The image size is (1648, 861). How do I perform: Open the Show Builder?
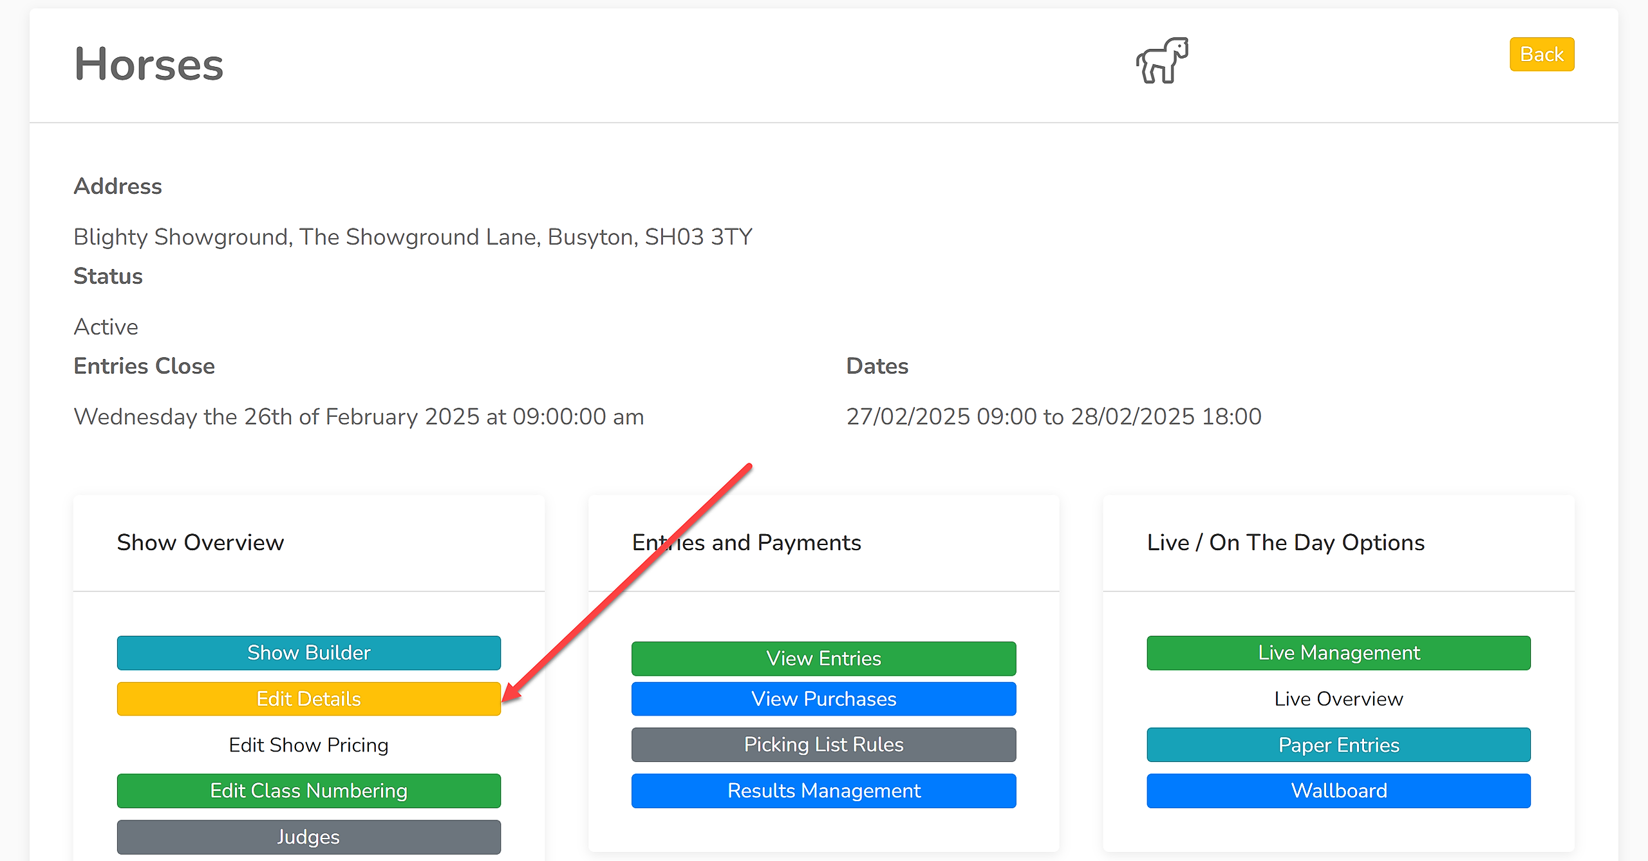click(309, 653)
